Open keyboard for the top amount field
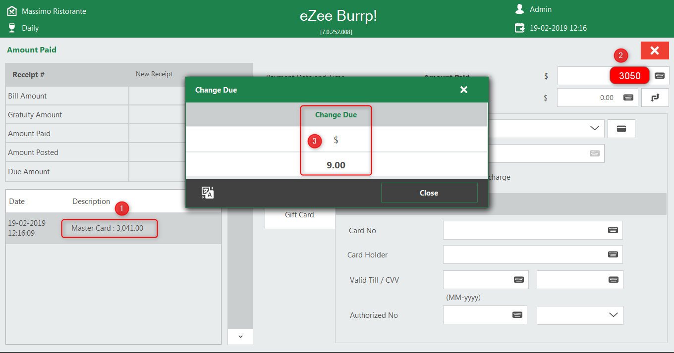The image size is (674, 353). tap(660, 76)
